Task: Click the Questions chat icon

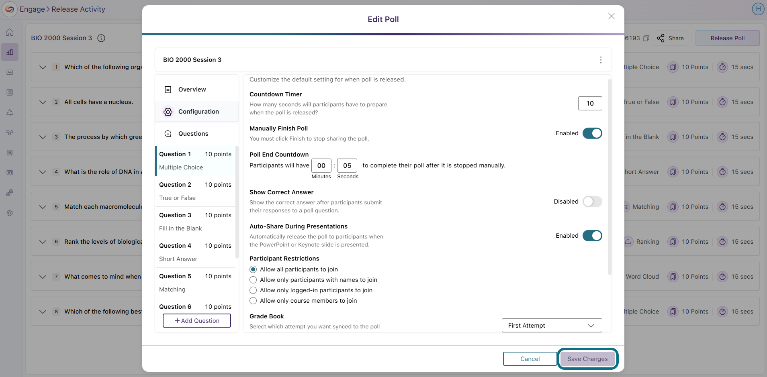Action: pos(168,134)
